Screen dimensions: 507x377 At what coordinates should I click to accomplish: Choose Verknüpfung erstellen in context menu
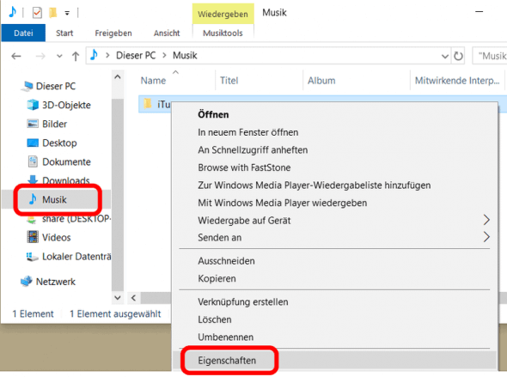(x=243, y=302)
